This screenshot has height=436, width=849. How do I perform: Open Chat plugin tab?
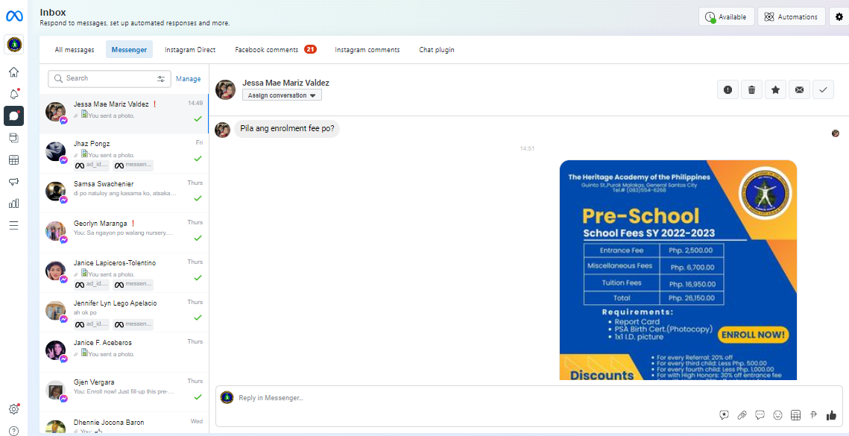tap(436, 49)
